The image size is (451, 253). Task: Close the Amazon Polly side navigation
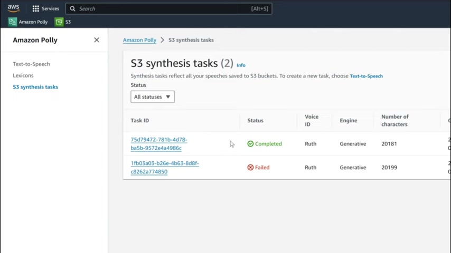coord(97,40)
